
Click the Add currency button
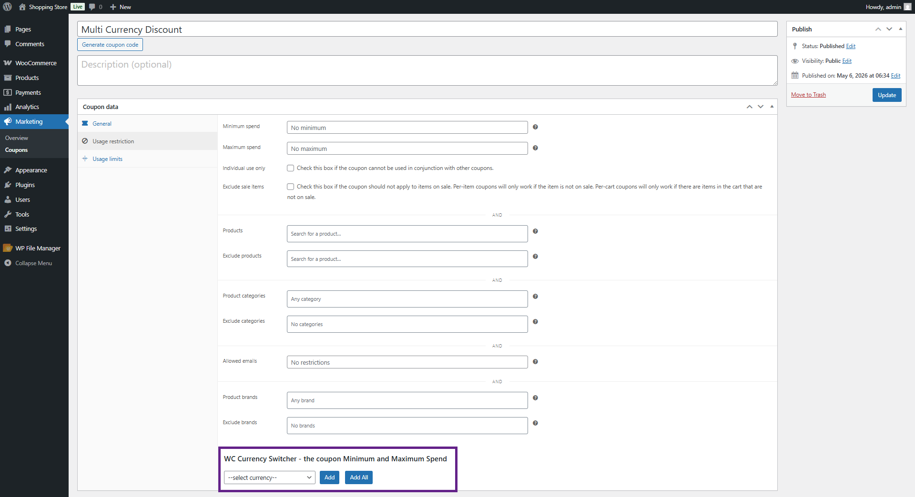tap(329, 477)
